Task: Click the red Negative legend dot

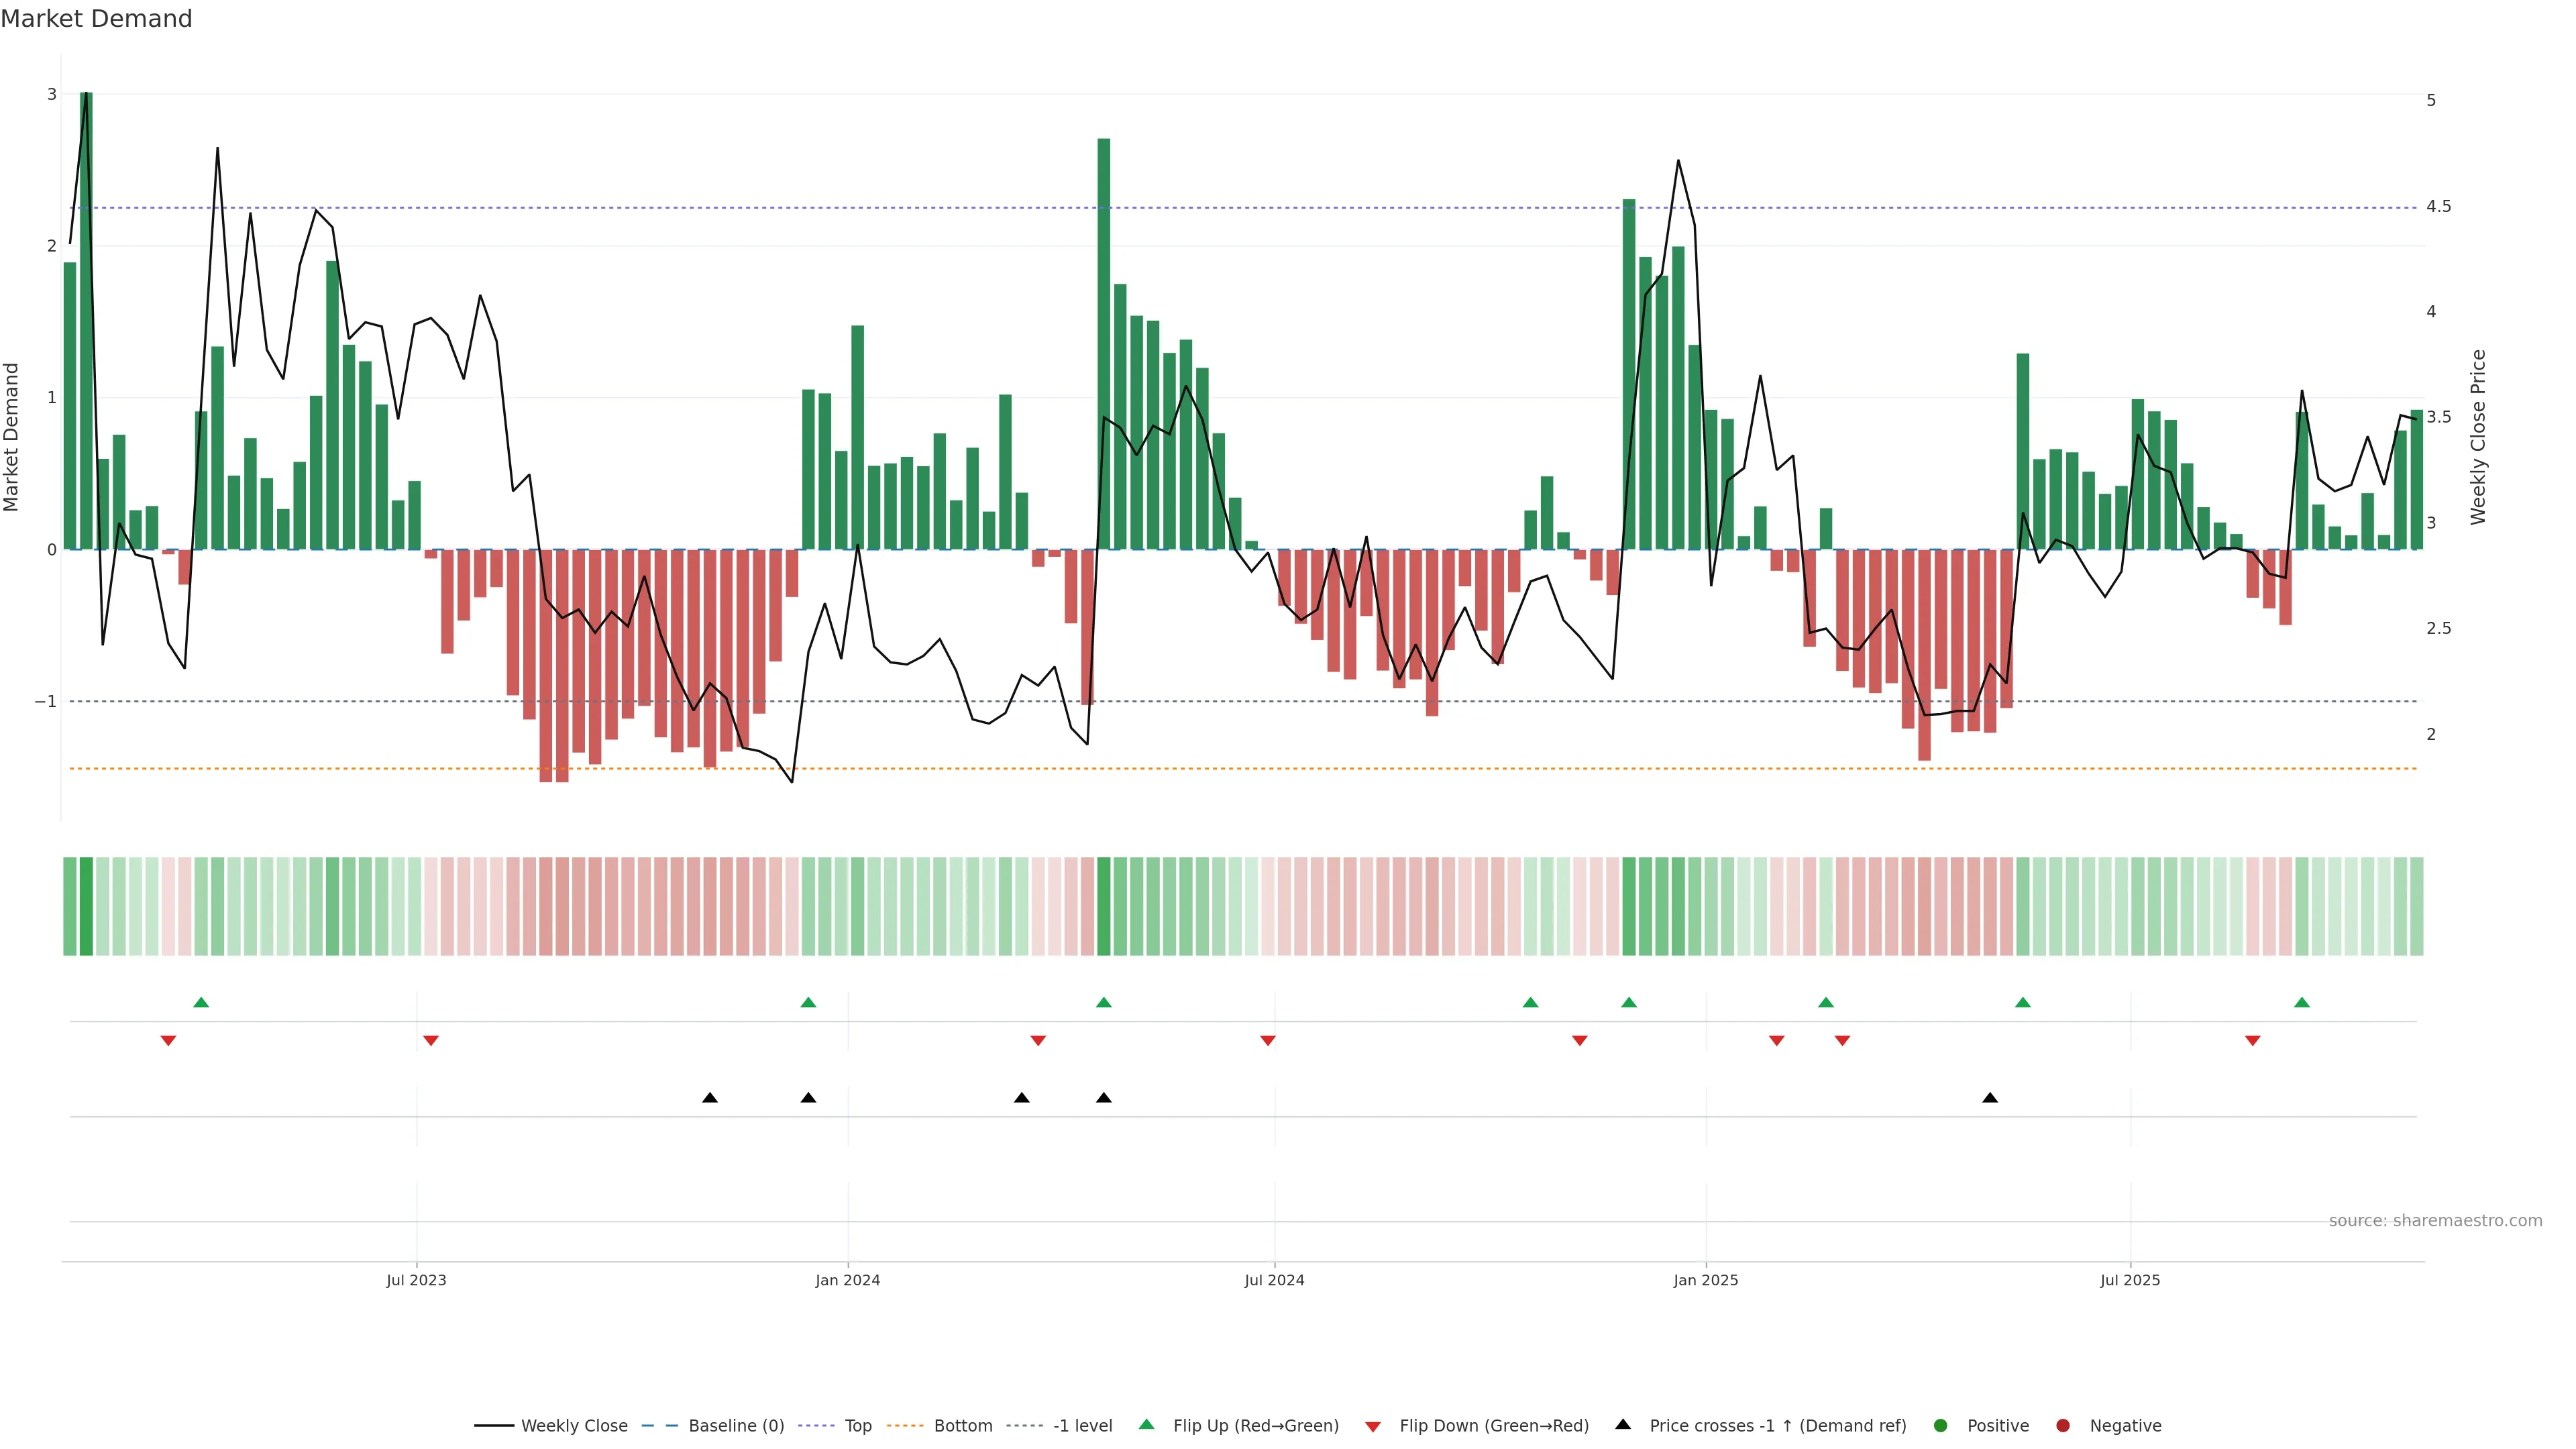Action: click(2063, 1425)
